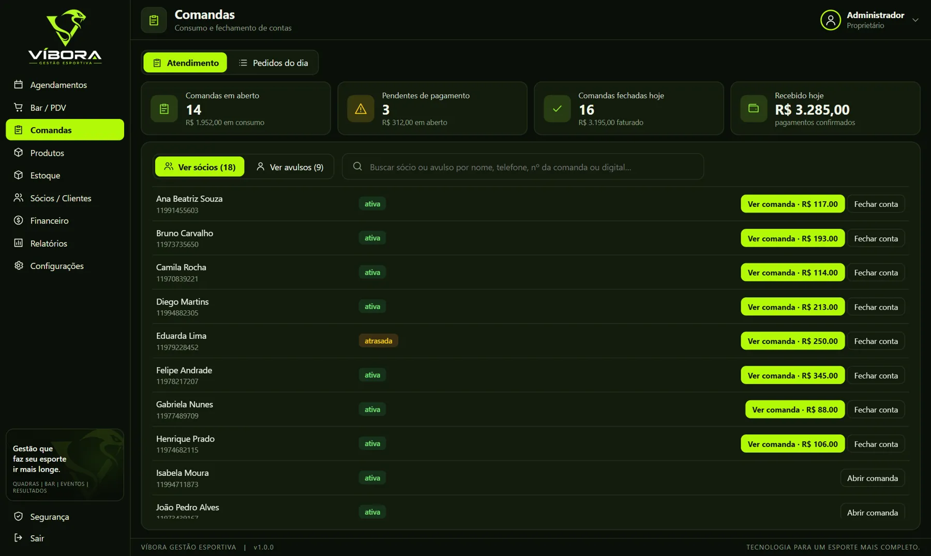Click the Agendamentos calendar icon
The height and width of the screenshot is (556, 931).
click(x=19, y=84)
